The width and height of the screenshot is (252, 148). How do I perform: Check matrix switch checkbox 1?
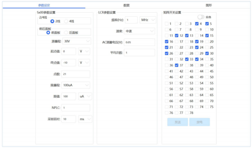[167, 24]
